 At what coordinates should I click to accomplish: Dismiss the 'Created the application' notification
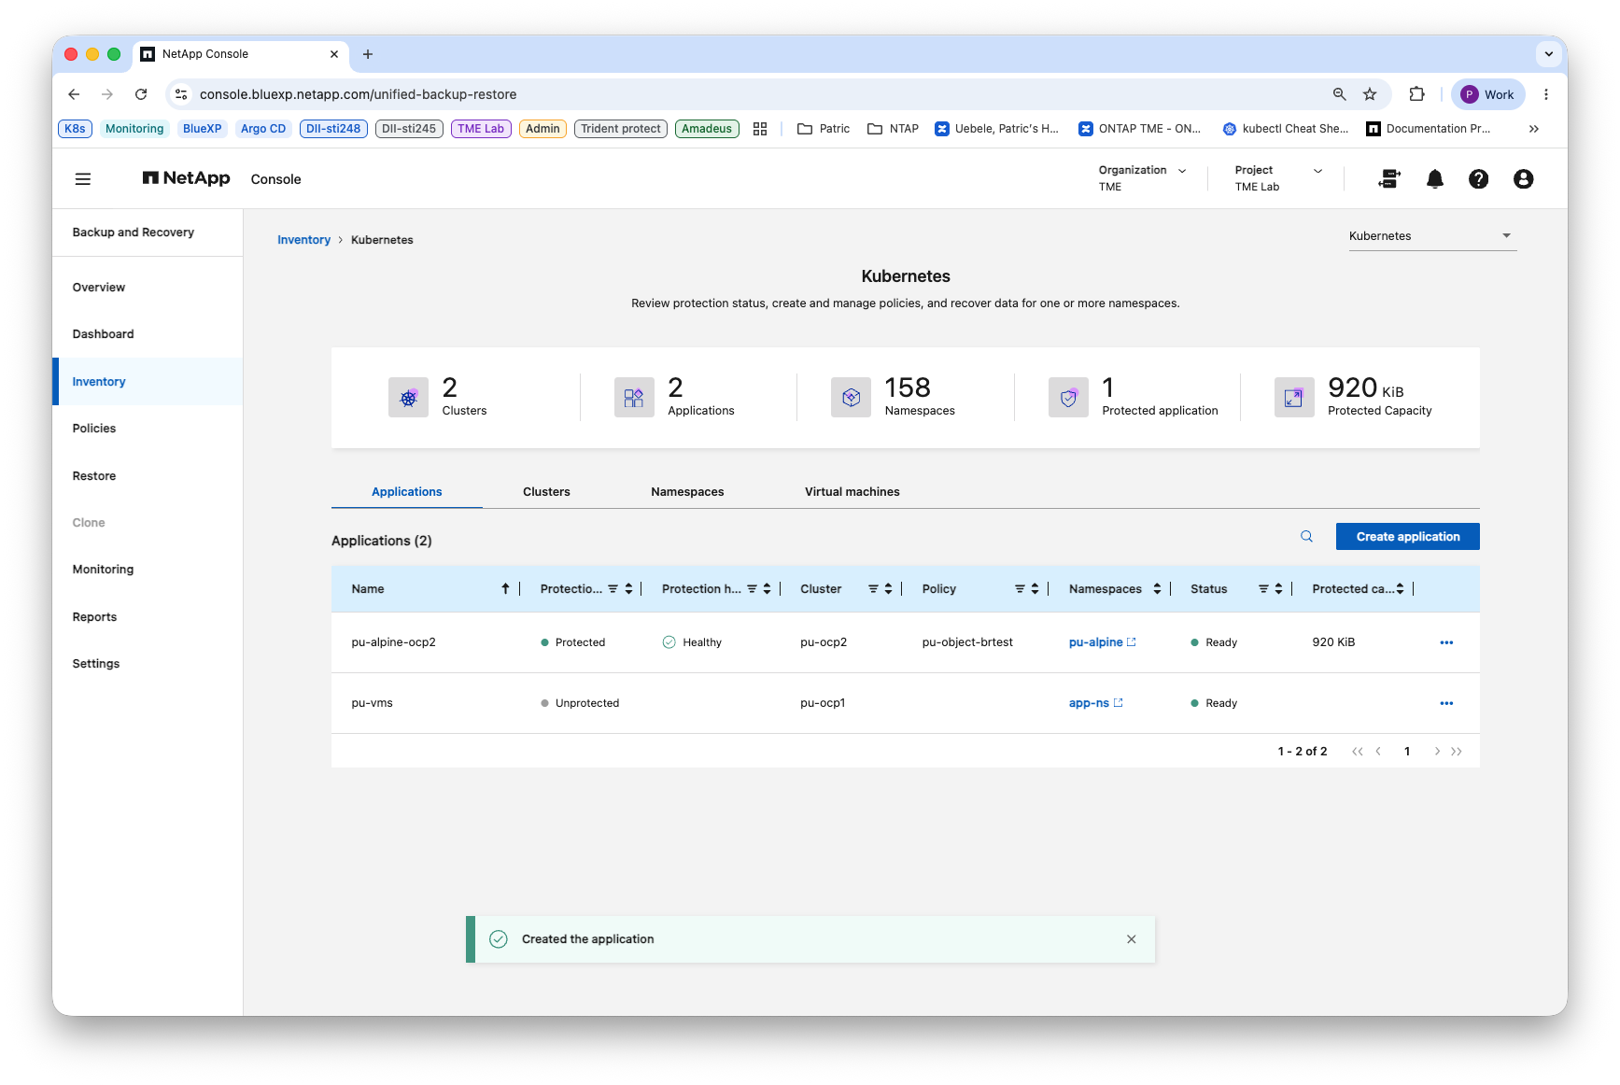tap(1131, 939)
